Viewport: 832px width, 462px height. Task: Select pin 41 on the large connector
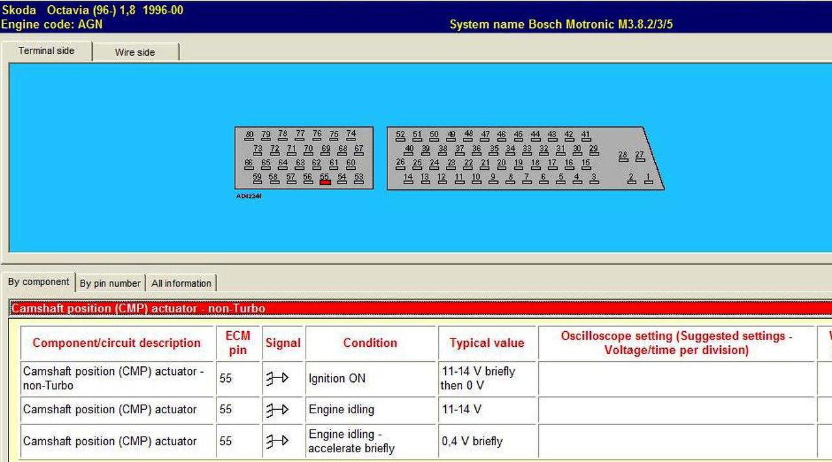point(586,137)
